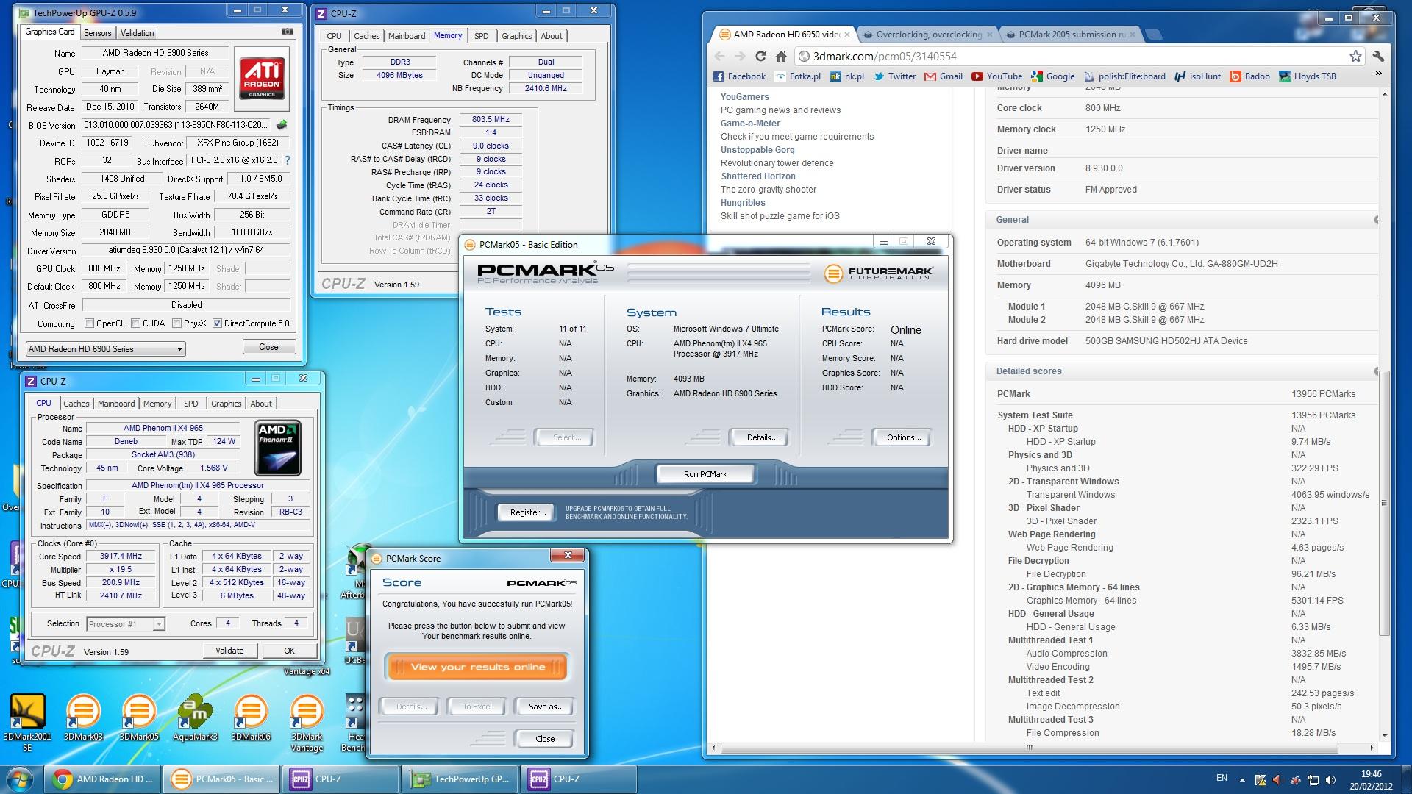Enable the CUDA checkbox
The height and width of the screenshot is (794, 1412).
135,323
